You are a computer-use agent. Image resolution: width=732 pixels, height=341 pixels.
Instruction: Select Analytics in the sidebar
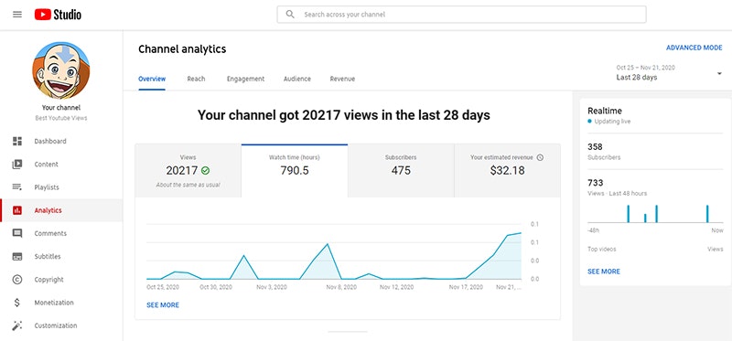(61, 210)
